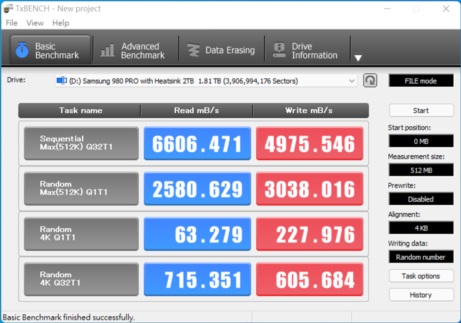Screen dimensions: 461x323
Task: Expand the toolbar overflow arrow
Action: pyautogui.click(x=358, y=58)
